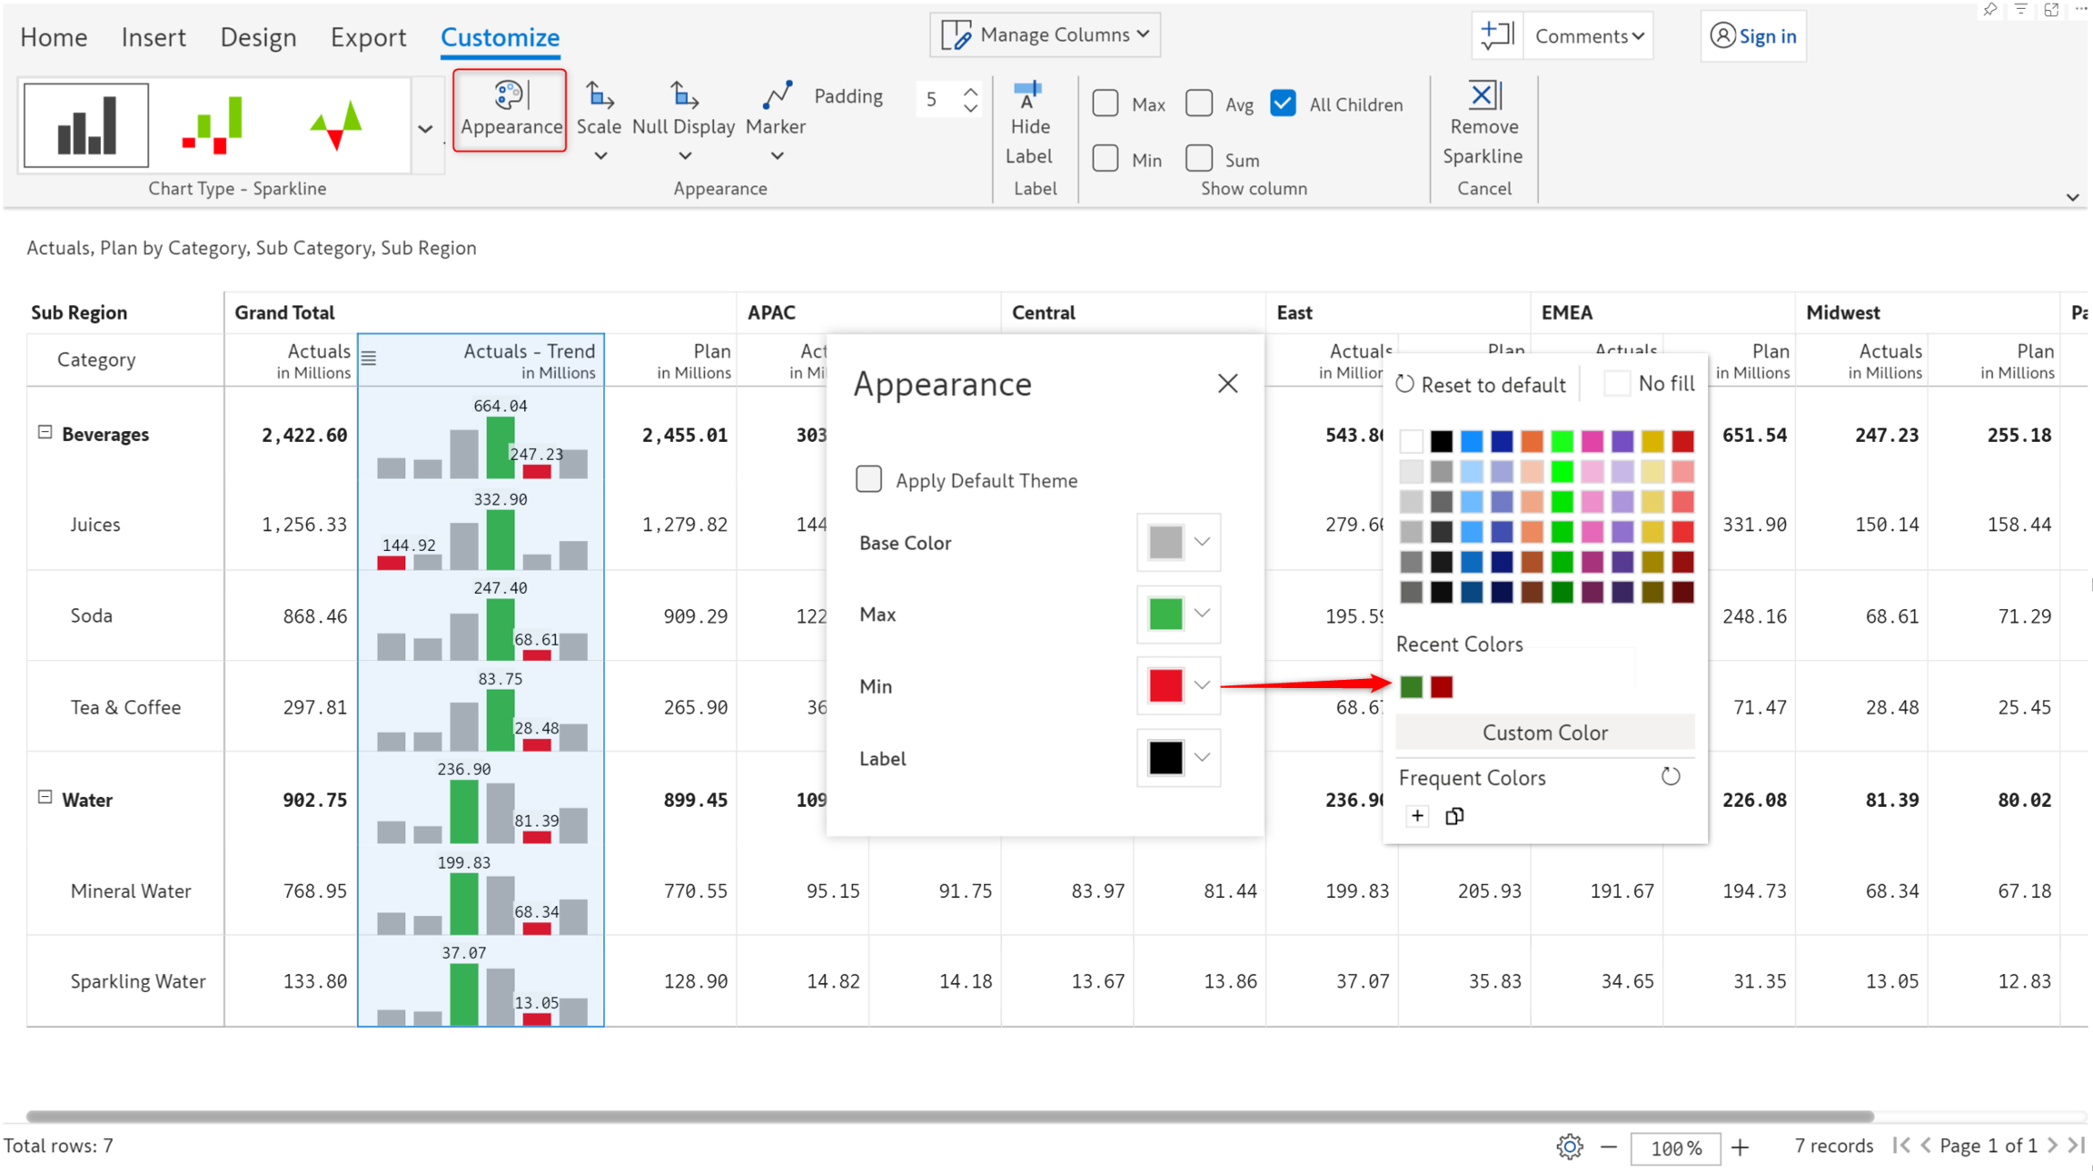Select the column sparkline chart type
Image resolution: width=2093 pixels, height=1171 pixels.
[x=86, y=125]
